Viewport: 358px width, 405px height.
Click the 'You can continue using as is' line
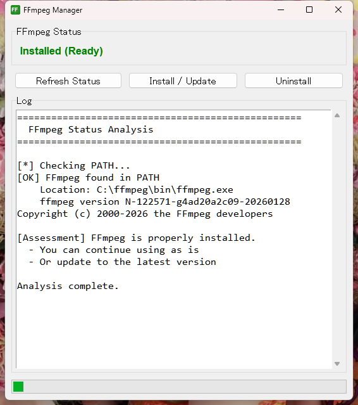pos(114,250)
